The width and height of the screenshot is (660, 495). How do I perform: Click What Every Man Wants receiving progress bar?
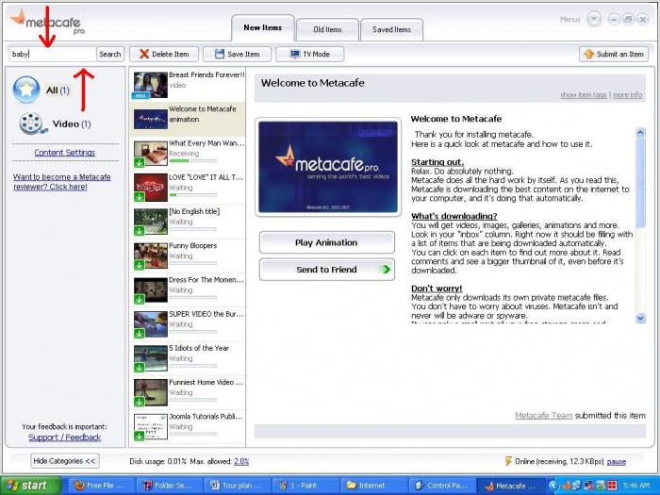pos(192,161)
